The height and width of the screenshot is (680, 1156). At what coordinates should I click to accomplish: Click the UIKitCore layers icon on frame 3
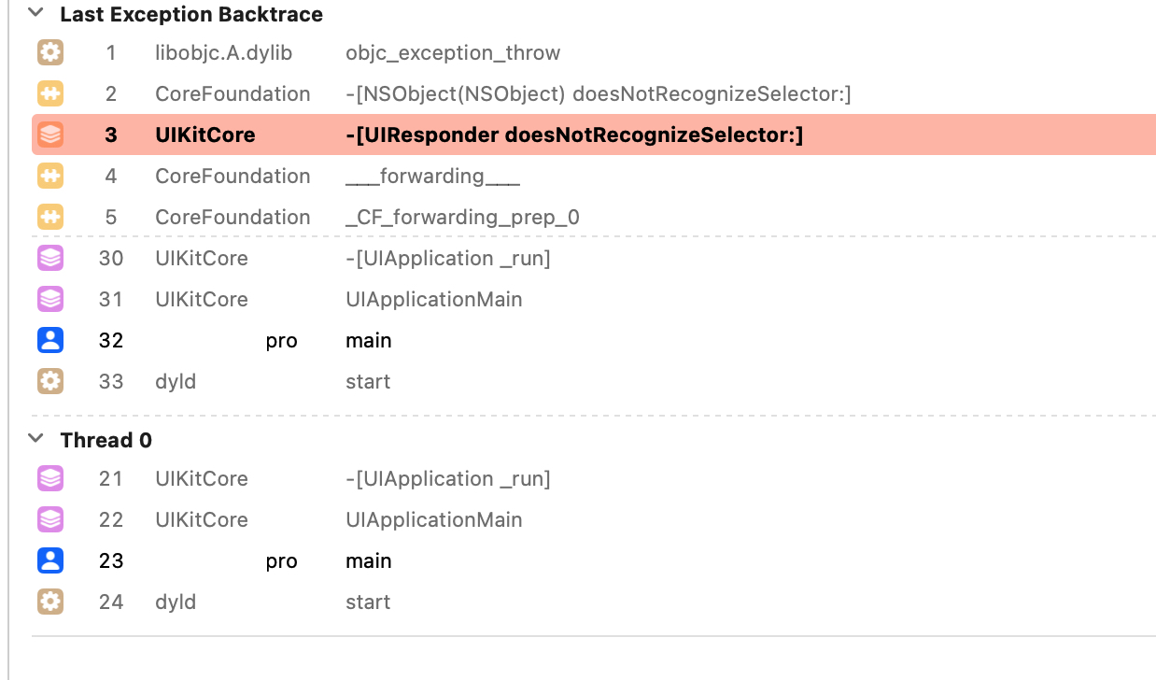click(x=50, y=135)
